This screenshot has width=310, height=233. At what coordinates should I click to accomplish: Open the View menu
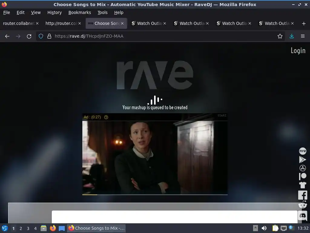coord(36,12)
